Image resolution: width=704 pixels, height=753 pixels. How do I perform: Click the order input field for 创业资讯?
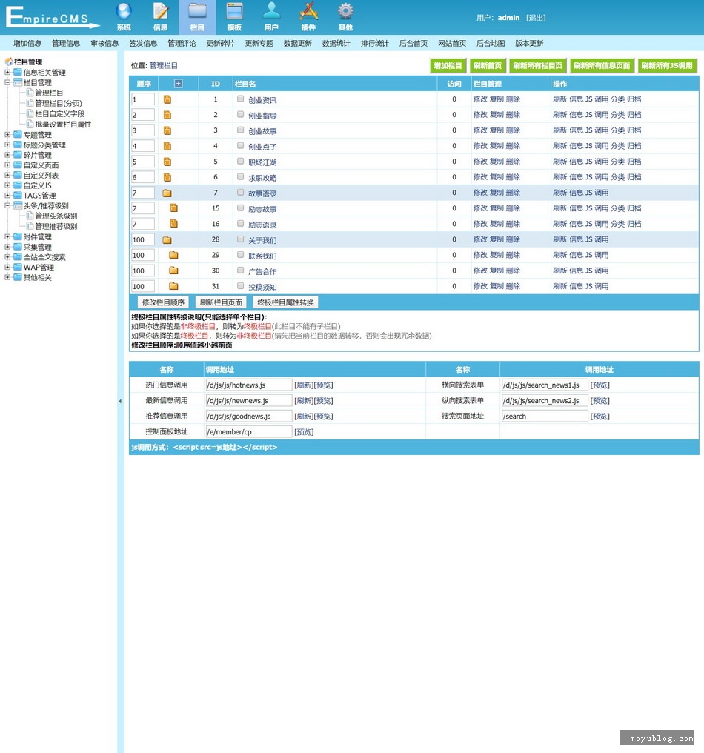click(142, 99)
